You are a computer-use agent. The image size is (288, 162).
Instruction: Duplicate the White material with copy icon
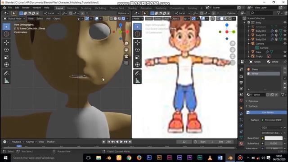click(x=272, y=95)
